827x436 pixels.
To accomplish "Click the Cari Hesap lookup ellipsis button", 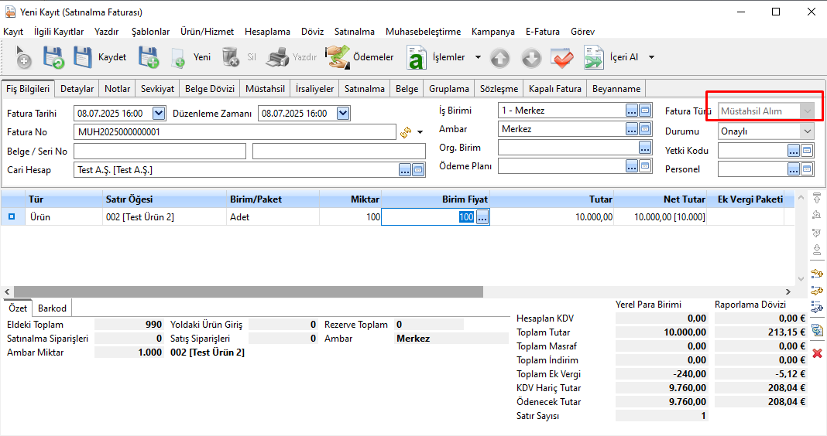I will click(x=404, y=169).
